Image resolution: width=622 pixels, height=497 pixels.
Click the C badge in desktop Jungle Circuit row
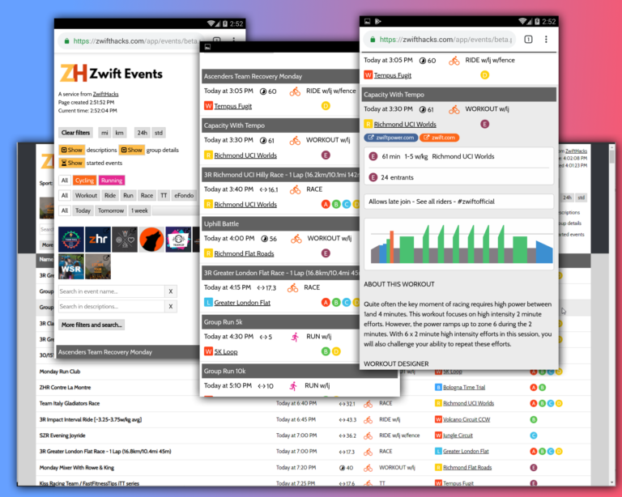[x=534, y=435]
